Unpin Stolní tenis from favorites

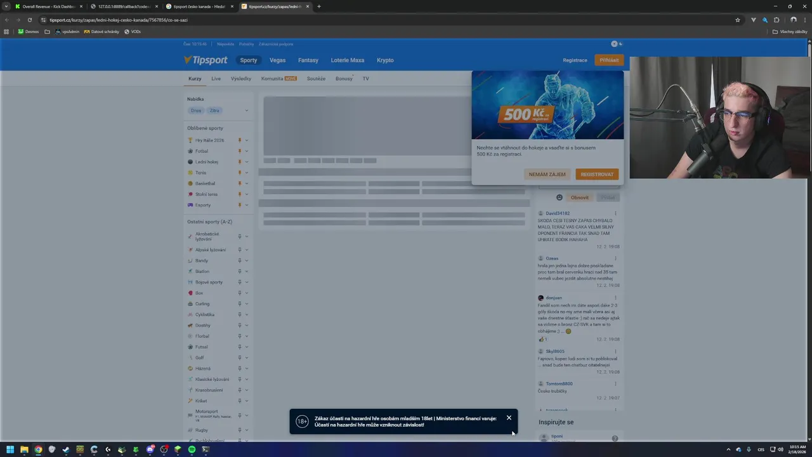pyautogui.click(x=240, y=194)
